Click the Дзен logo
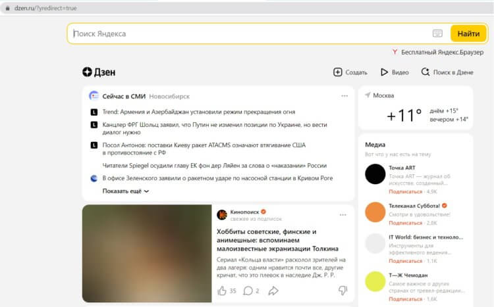Image resolution: width=494 pixels, height=307 pixels. click(99, 72)
